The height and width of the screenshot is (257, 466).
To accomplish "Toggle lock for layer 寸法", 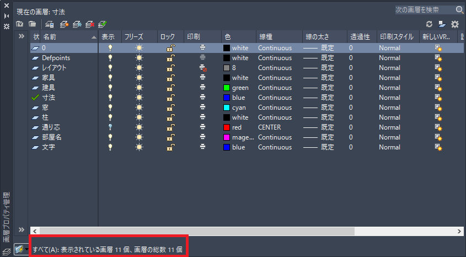I will coord(170,98).
